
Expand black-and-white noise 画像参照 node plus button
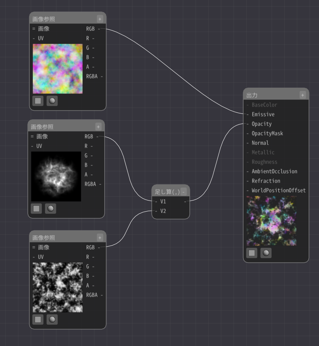pos(100,238)
